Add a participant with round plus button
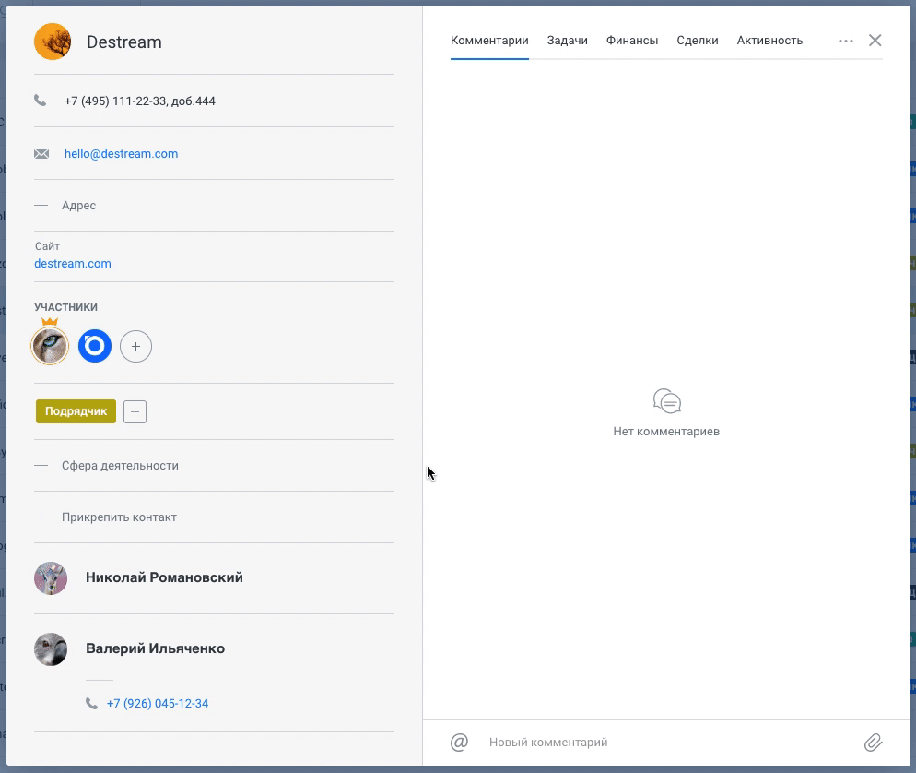Screen dimensions: 916x773 point(135,346)
